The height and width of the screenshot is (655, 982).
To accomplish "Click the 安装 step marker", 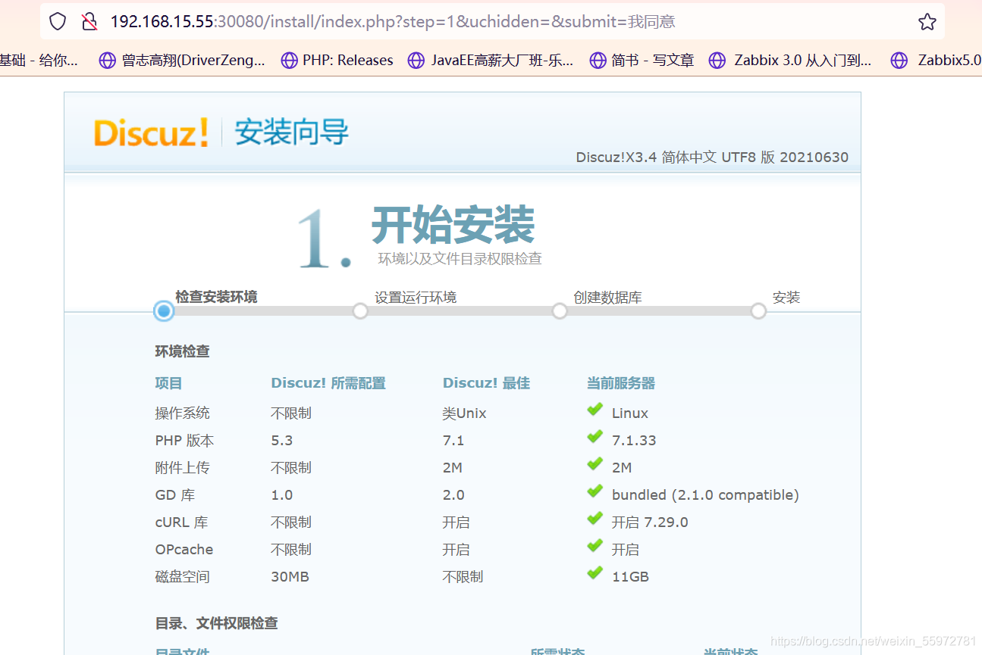I will 758,311.
